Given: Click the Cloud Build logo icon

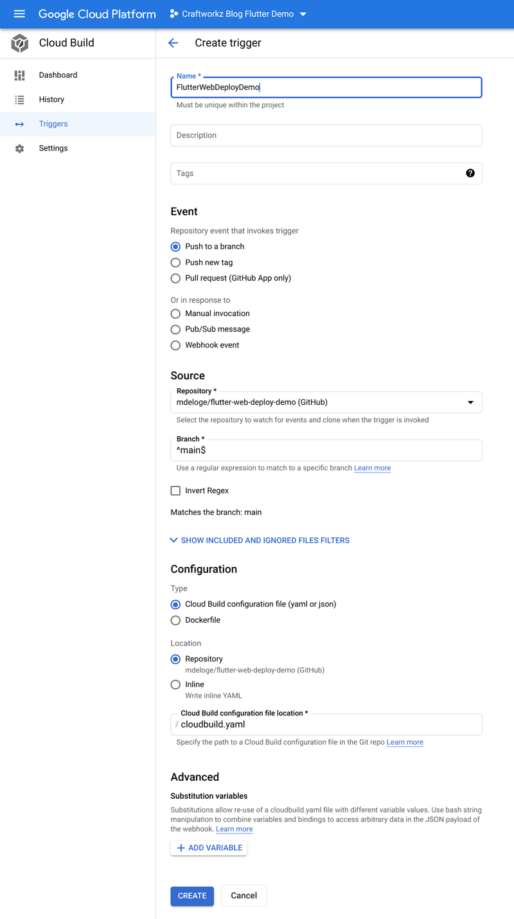Looking at the screenshot, I should pyautogui.click(x=19, y=43).
